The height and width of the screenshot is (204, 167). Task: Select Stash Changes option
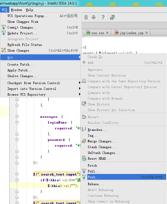[x=124, y=147]
